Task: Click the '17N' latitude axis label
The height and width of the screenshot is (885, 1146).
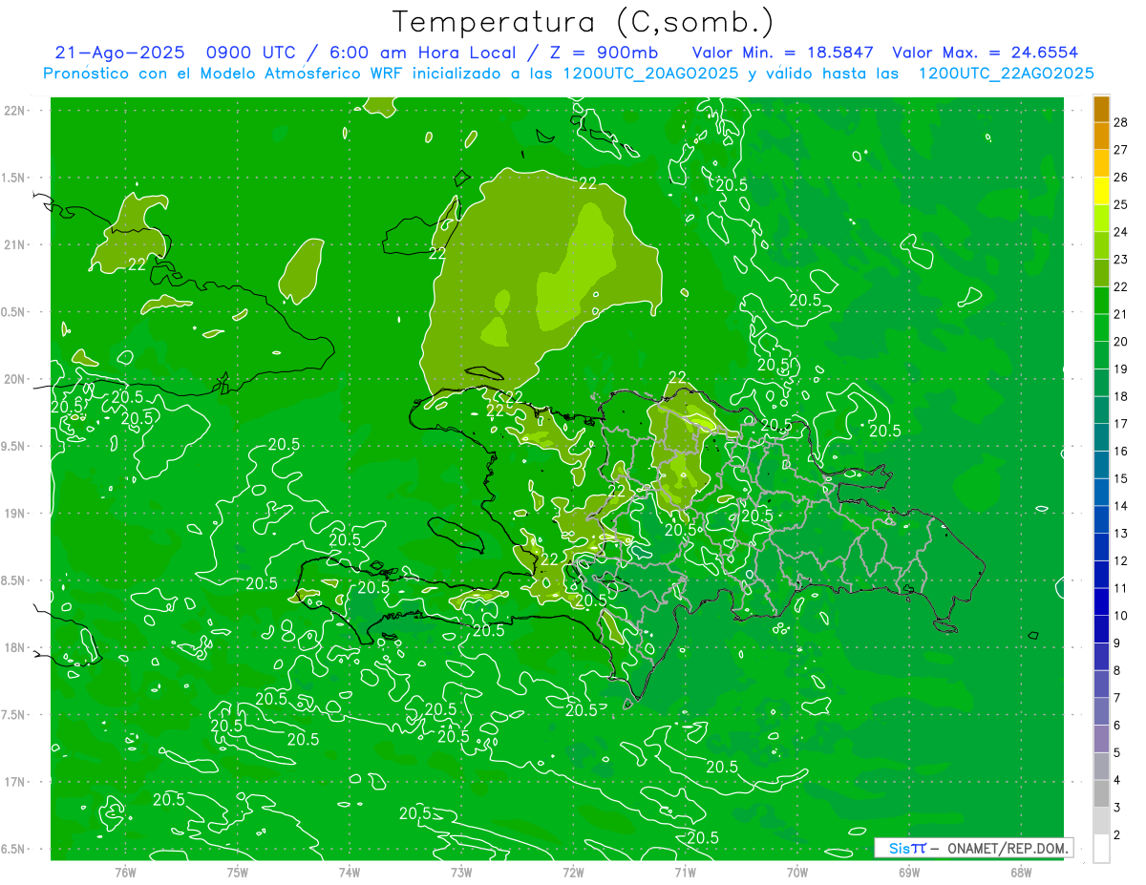Action: pyautogui.click(x=14, y=782)
